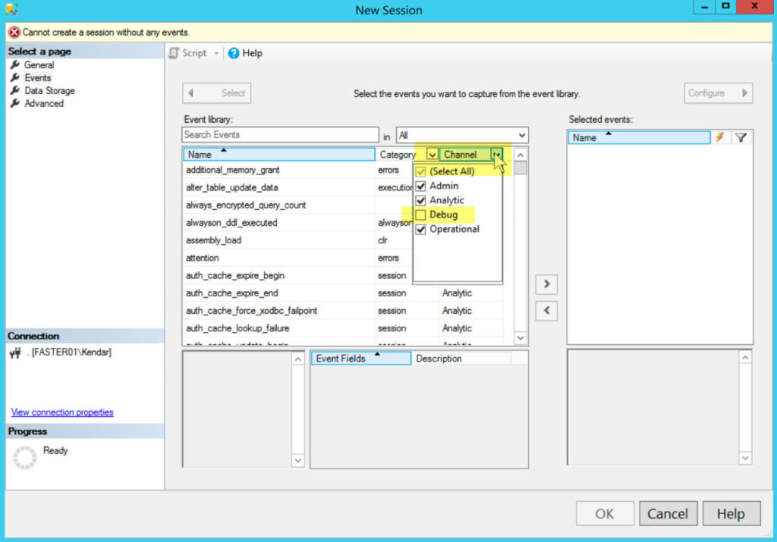This screenshot has width=777, height=542.
Task: Click the filter funnel column icon
Action: click(741, 137)
